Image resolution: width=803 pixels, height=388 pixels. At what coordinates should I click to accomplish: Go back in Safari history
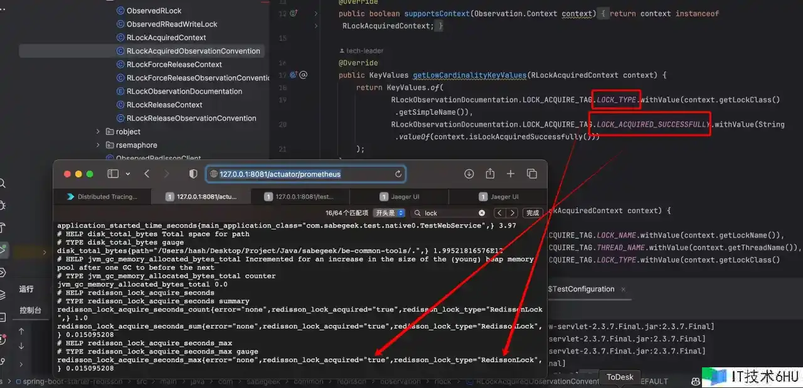click(147, 174)
